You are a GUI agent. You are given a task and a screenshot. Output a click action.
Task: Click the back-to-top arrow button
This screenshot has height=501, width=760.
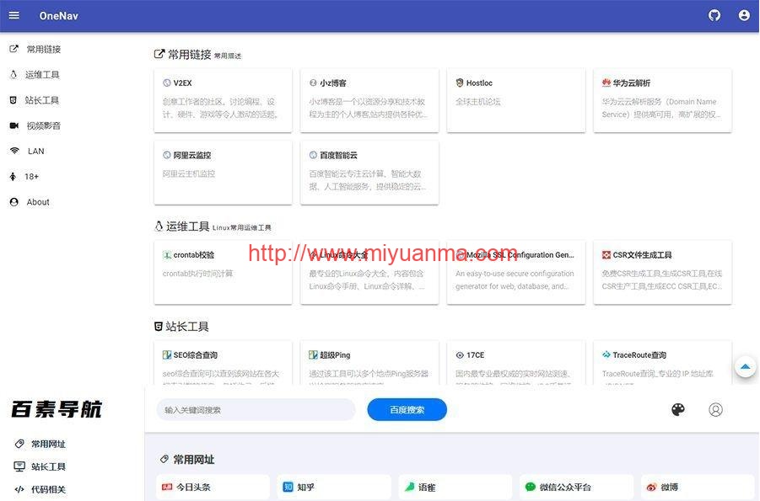coord(746,367)
